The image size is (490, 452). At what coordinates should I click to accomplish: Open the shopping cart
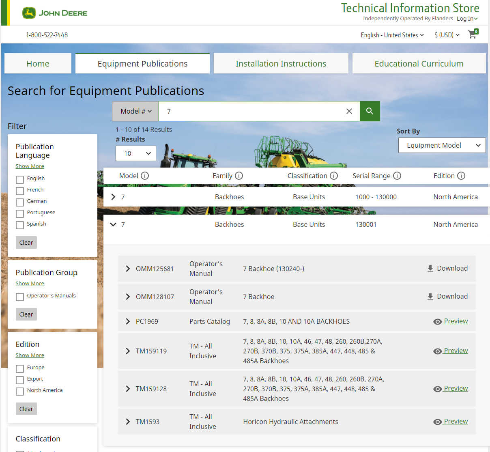473,34
